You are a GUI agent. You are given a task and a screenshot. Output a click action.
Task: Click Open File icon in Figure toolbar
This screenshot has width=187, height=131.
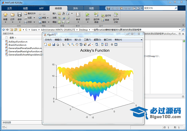point(49,45)
